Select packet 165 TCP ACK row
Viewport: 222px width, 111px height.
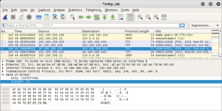[x=106, y=45]
